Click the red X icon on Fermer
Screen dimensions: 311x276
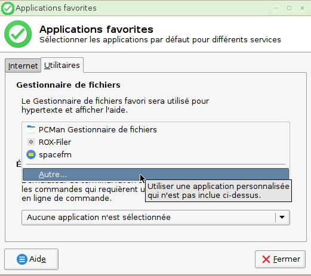pyautogui.click(x=266, y=259)
